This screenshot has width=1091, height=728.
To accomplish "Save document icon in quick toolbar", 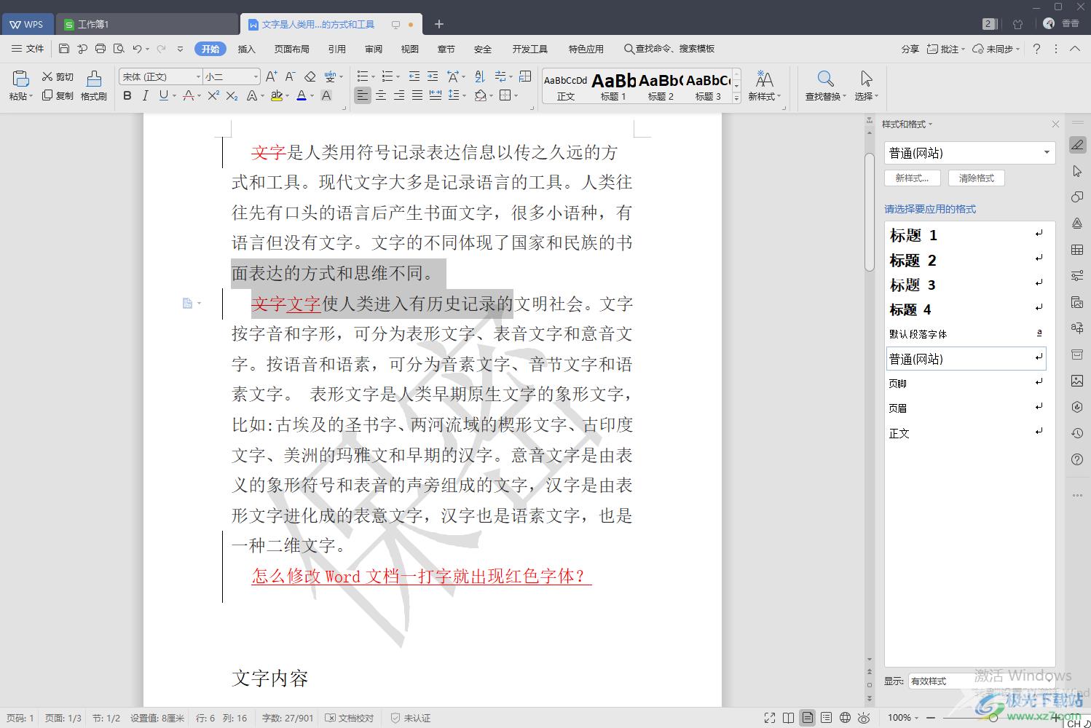I will coord(64,49).
